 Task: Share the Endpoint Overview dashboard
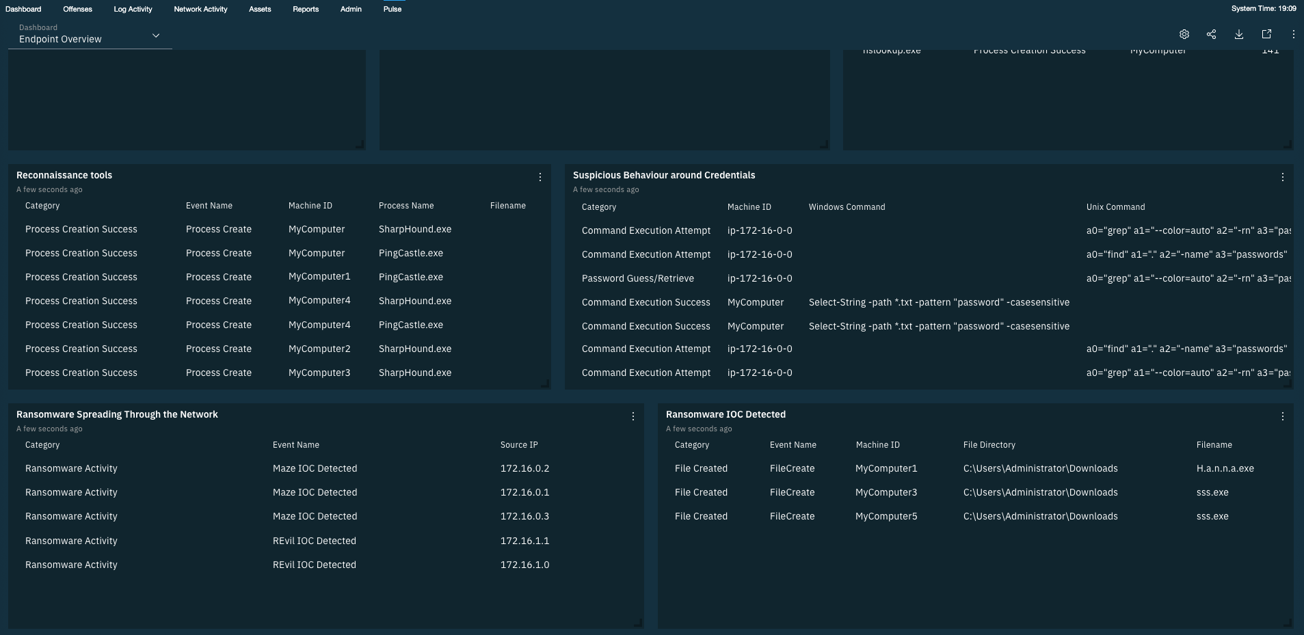pos(1212,34)
